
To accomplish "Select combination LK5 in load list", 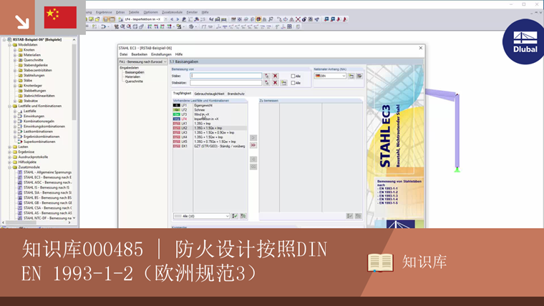I will [210, 142].
